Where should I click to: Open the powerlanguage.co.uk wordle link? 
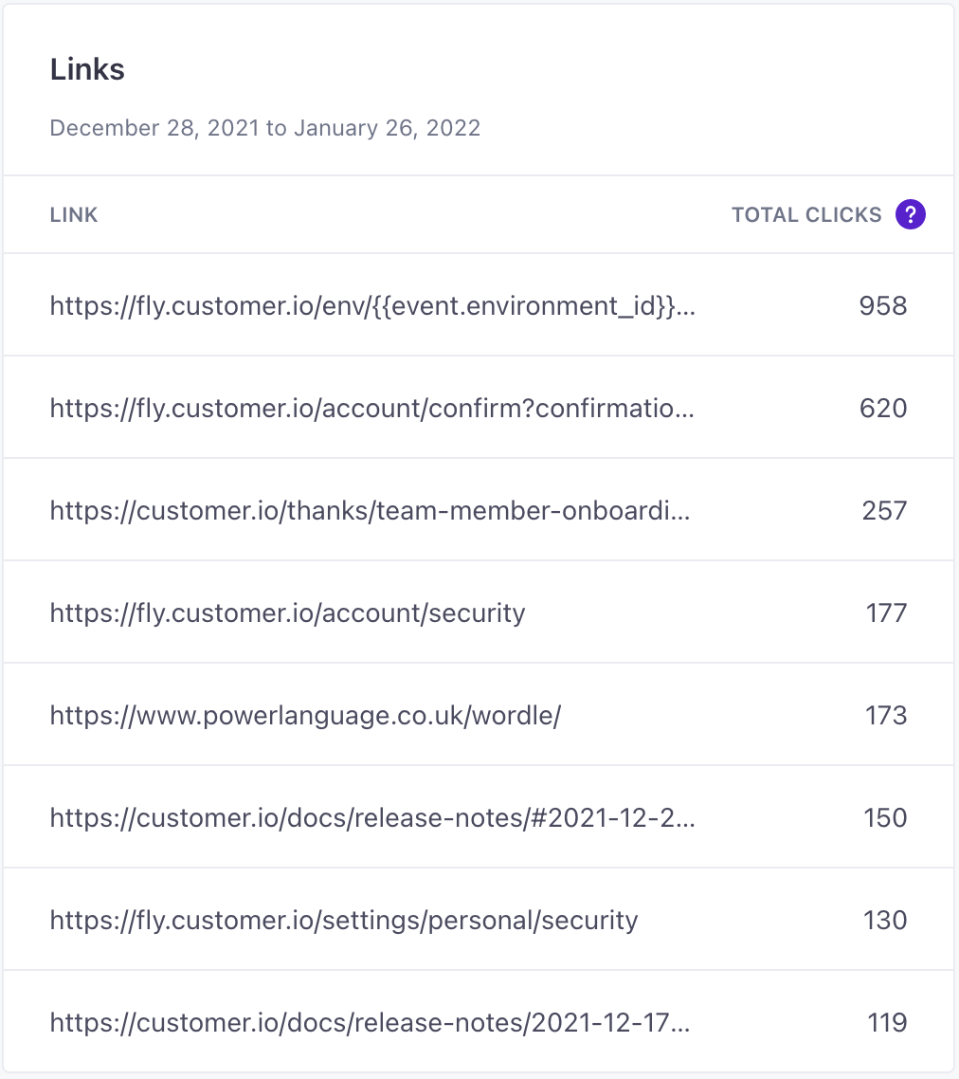[x=305, y=716]
